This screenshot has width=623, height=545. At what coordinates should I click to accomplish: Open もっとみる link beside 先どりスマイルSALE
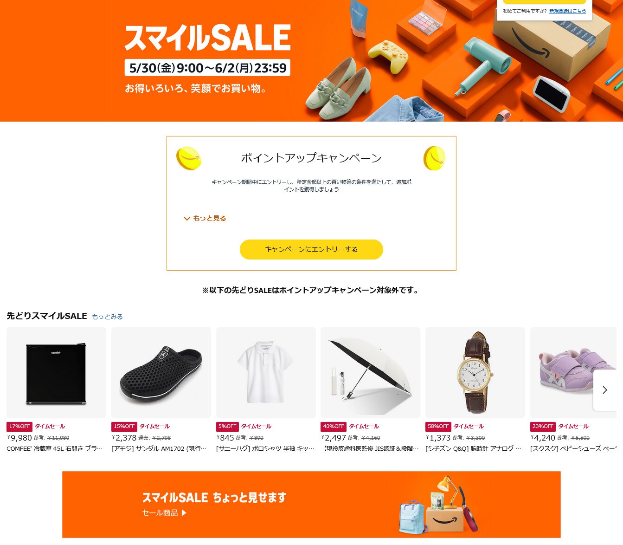click(107, 317)
